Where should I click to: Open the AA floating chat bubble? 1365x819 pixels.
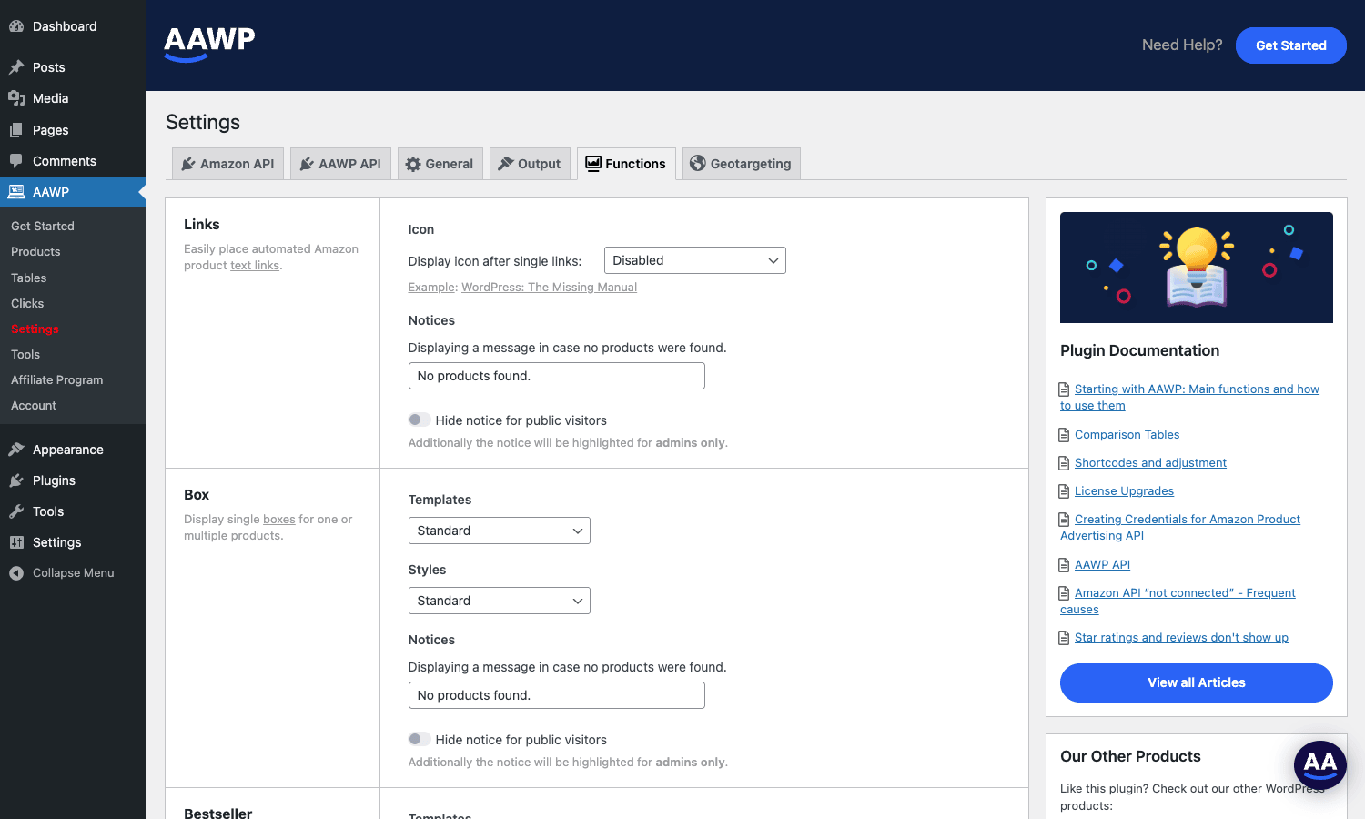tap(1320, 765)
